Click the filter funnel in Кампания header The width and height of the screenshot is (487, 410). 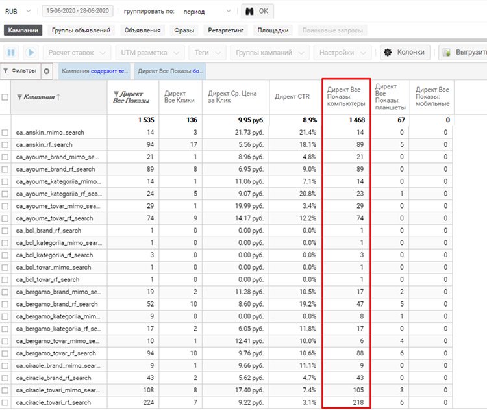click(19, 97)
